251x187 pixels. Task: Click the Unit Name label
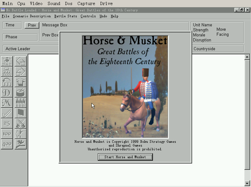coord(202,25)
